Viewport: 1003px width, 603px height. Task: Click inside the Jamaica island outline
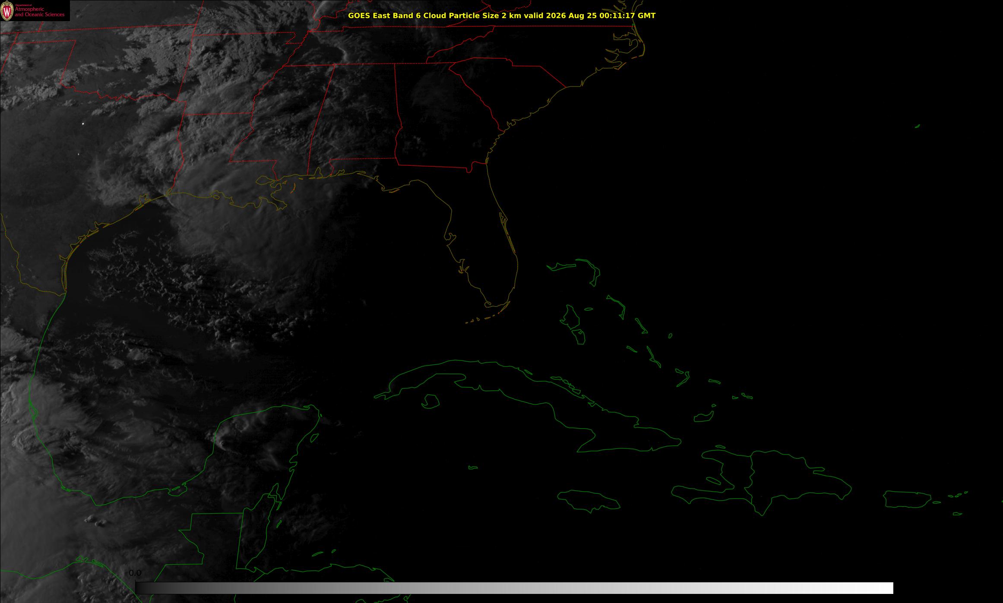(589, 501)
